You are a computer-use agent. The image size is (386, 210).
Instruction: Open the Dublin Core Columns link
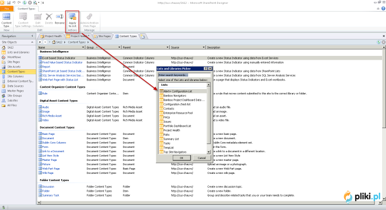54,143
